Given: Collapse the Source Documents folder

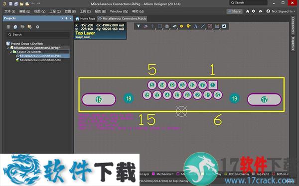Looking at the screenshot, I should click(x=11, y=52).
